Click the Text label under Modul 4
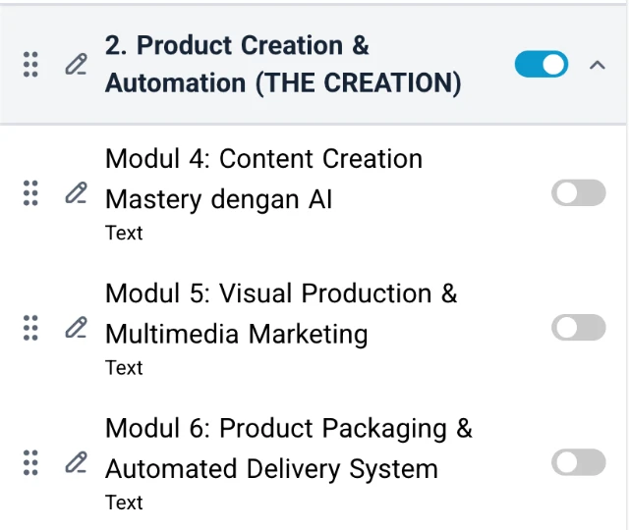This screenshot has width=629, height=530. [124, 233]
